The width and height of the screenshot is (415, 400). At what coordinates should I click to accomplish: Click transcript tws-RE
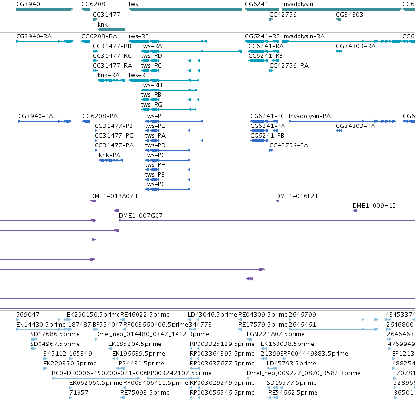coord(138,75)
